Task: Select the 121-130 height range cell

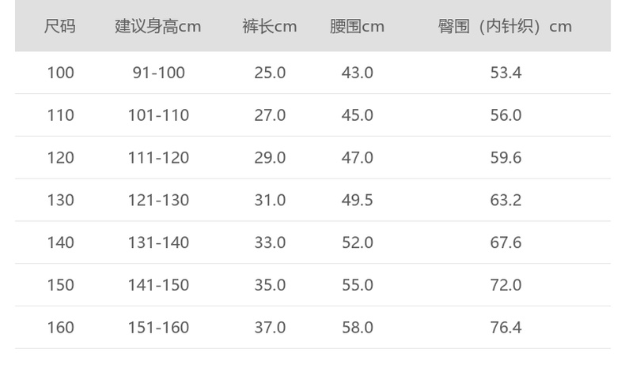Action: [158, 201]
